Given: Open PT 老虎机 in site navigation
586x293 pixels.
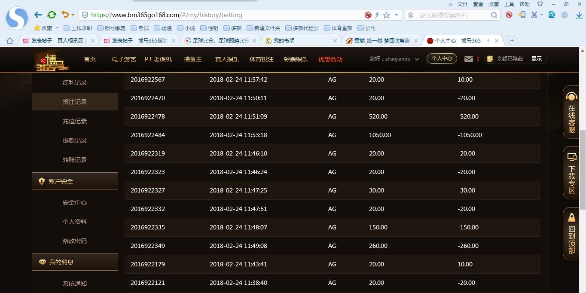Looking at the screenshot, I should [x=158, y=59].
